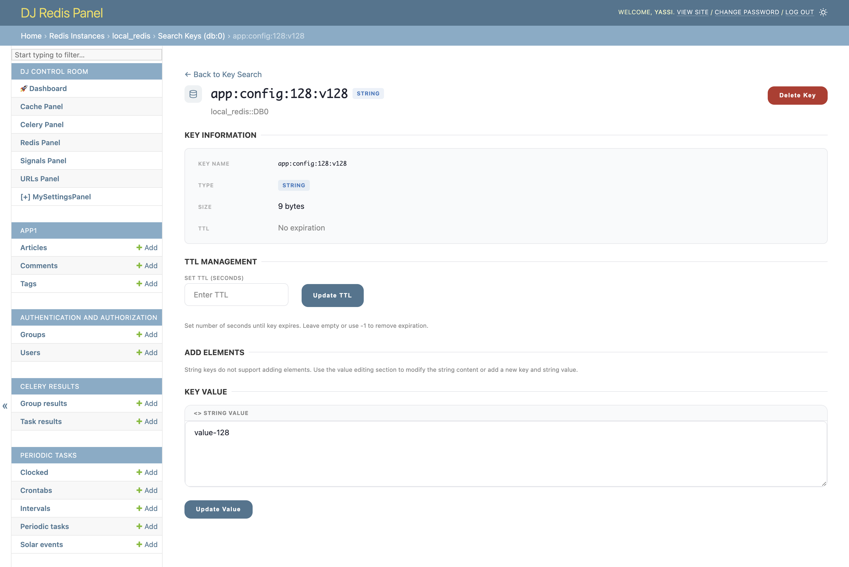Open Redis Instances breadcrumb link
Image resolution: width=849 pixels, height=567 pixels.
77,36
